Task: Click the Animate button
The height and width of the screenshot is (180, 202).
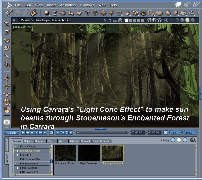Action: (12, 133)
